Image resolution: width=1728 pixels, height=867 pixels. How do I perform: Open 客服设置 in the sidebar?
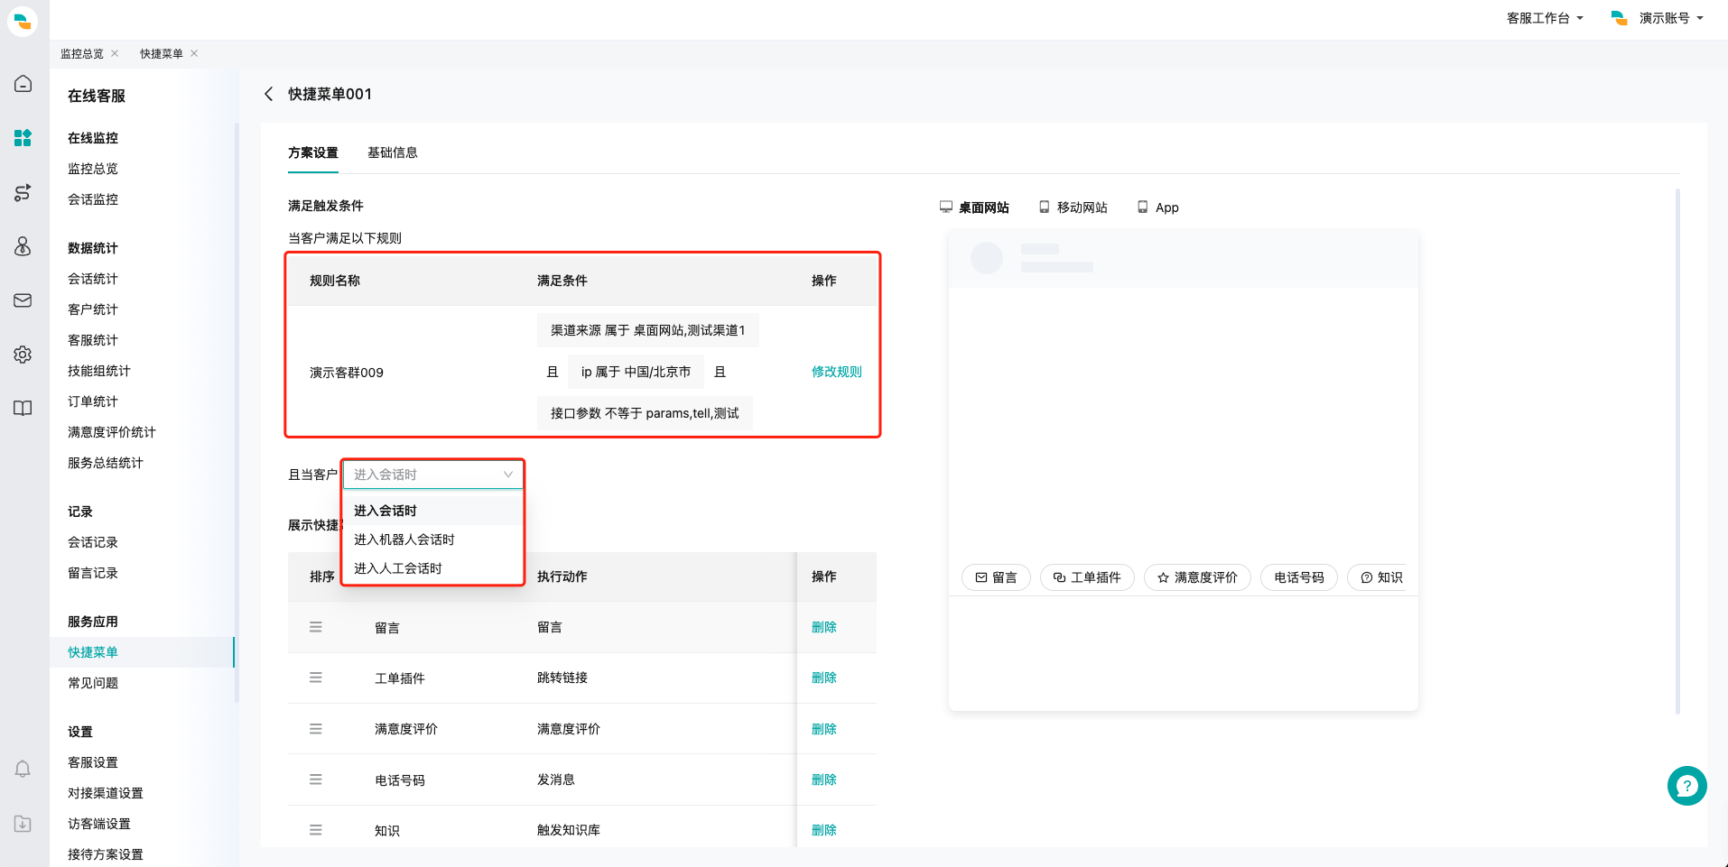click(93, 762)
